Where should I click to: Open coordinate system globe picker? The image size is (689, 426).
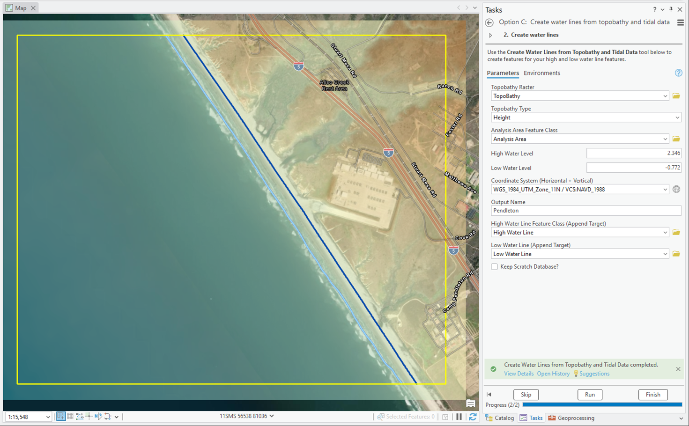click(676, 190)
